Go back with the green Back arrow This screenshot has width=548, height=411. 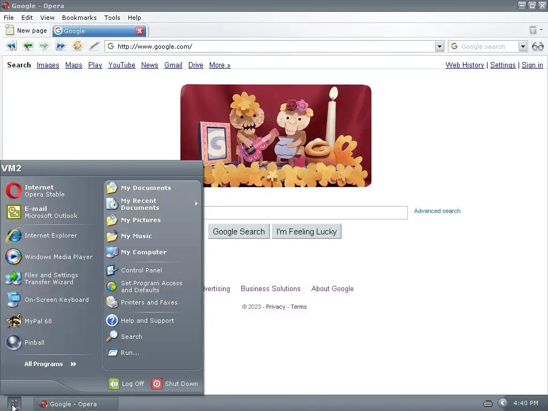(28, 46)
